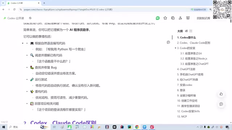Open outline item 3.1. 前置准备之Git

[x=191, y=53]
